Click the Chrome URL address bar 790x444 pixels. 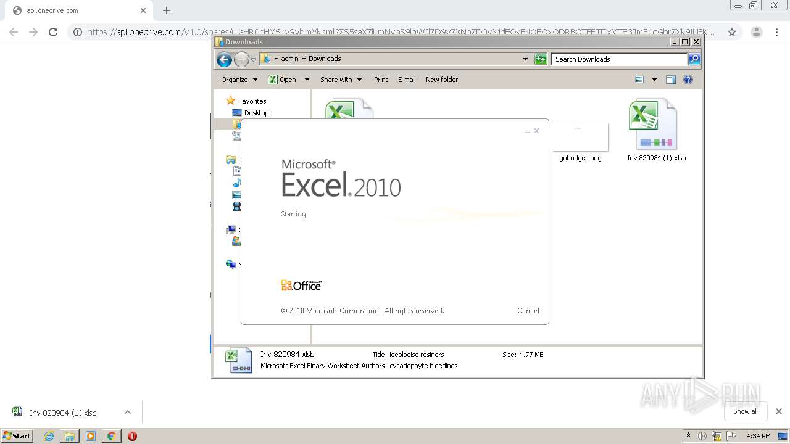[401, 32]
